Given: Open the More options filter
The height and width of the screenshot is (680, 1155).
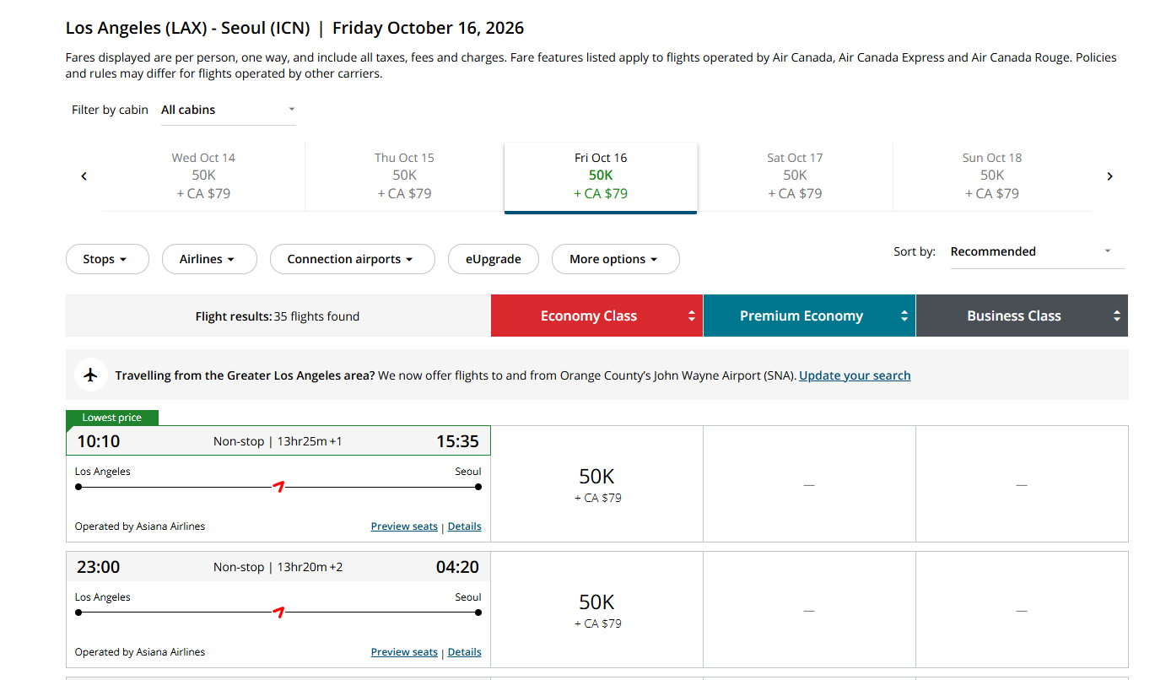Looking at the screenshot, I should click(615, 259).
